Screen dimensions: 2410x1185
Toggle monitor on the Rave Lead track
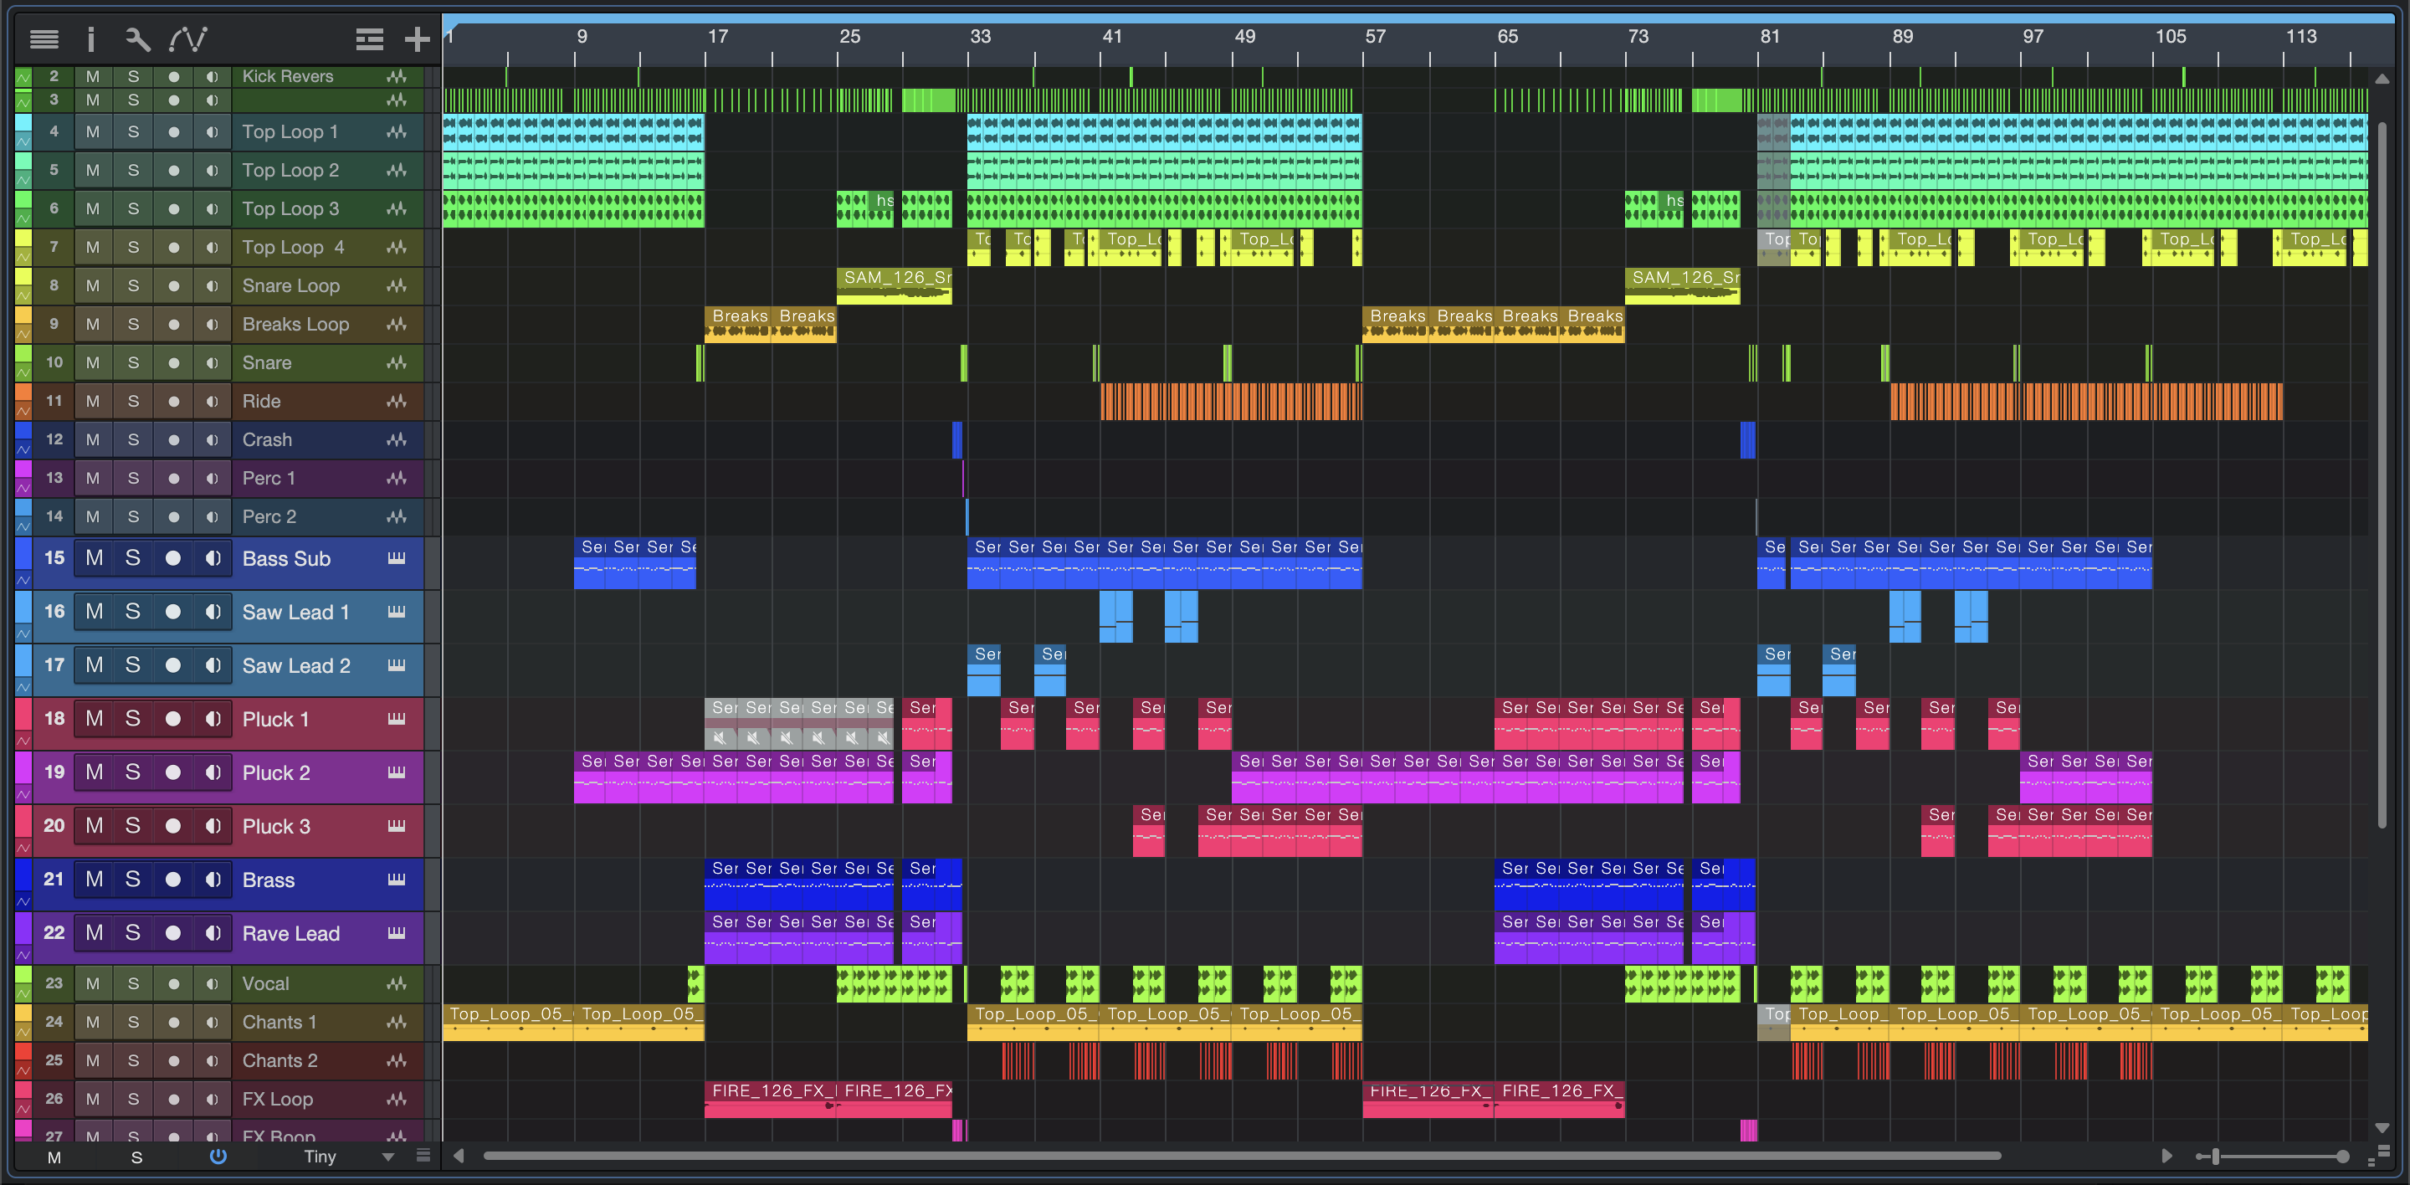pos(213,933)
